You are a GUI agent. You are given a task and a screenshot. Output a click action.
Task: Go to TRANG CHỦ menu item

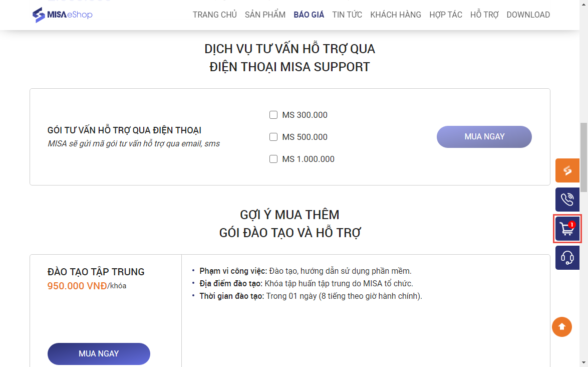pos(214,15)
